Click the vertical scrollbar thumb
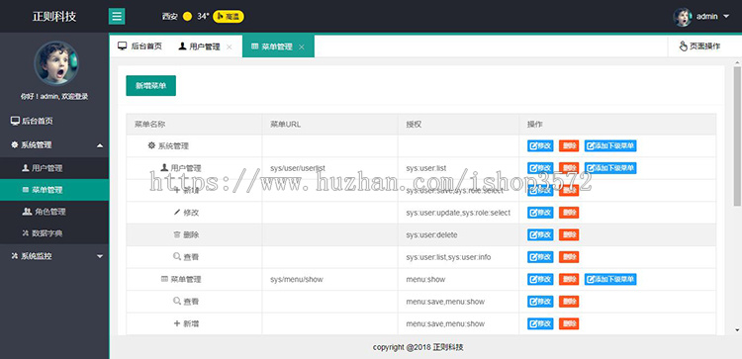 (x=737, y=135)
